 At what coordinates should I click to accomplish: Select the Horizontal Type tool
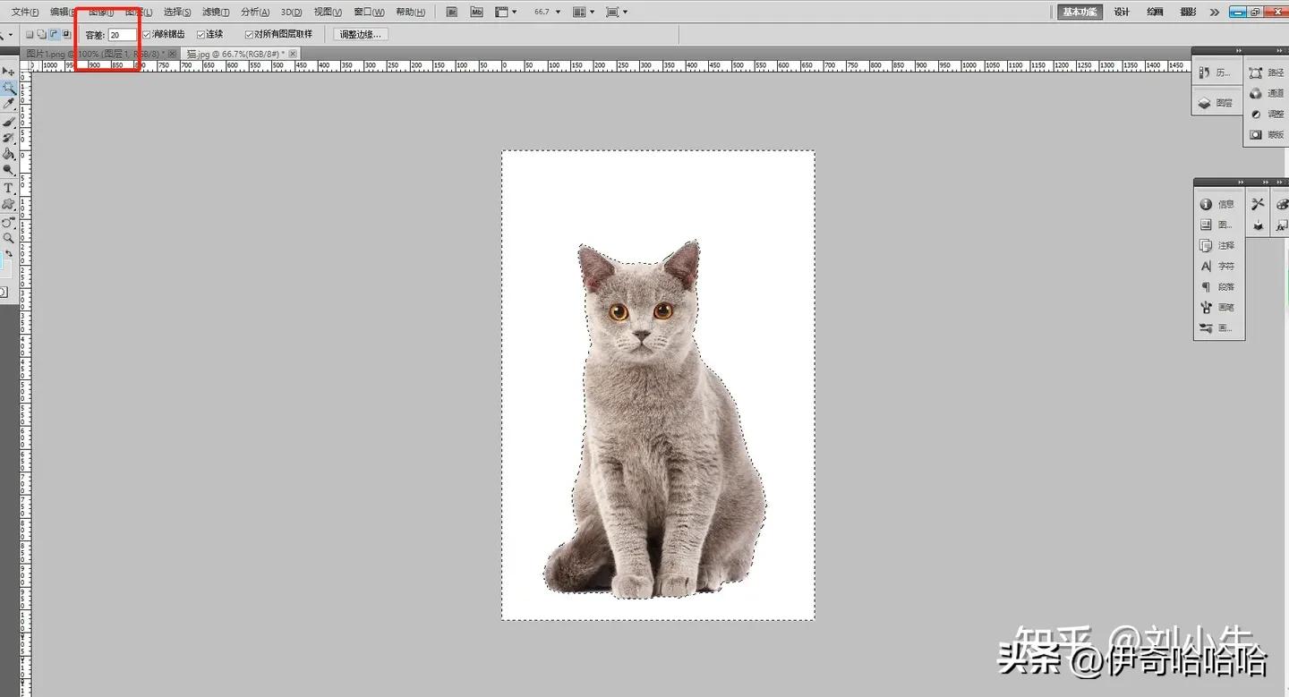pos(9,188)
